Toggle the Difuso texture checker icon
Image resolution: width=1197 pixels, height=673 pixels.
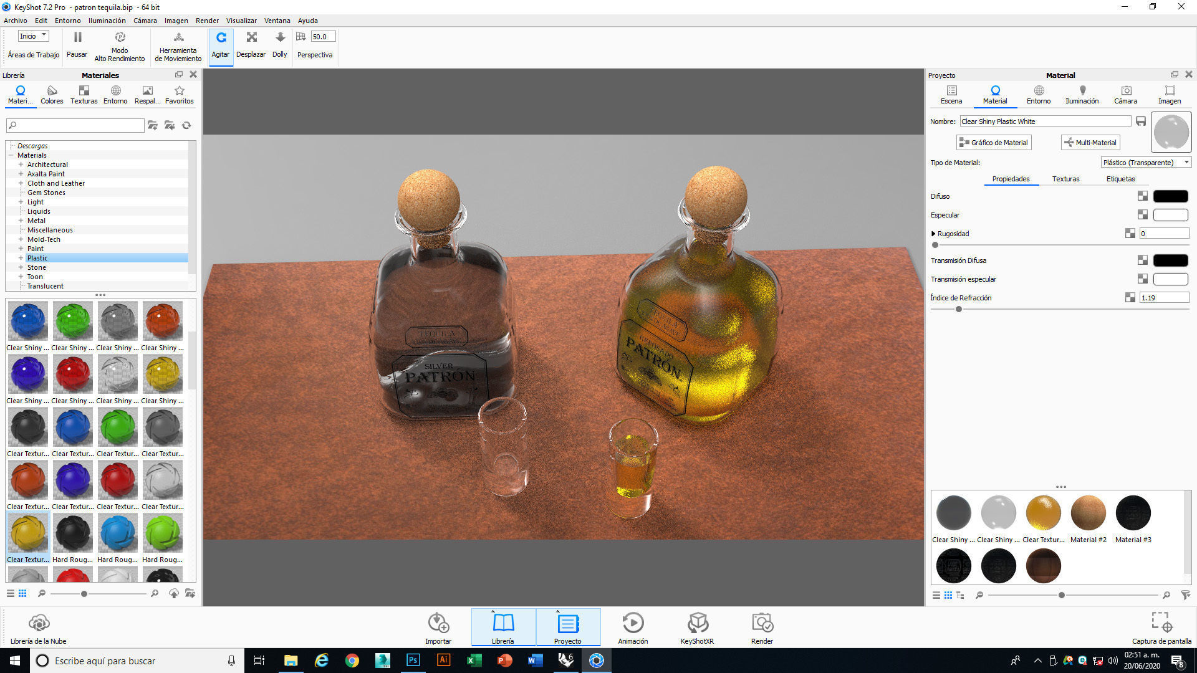[1142, 196]
